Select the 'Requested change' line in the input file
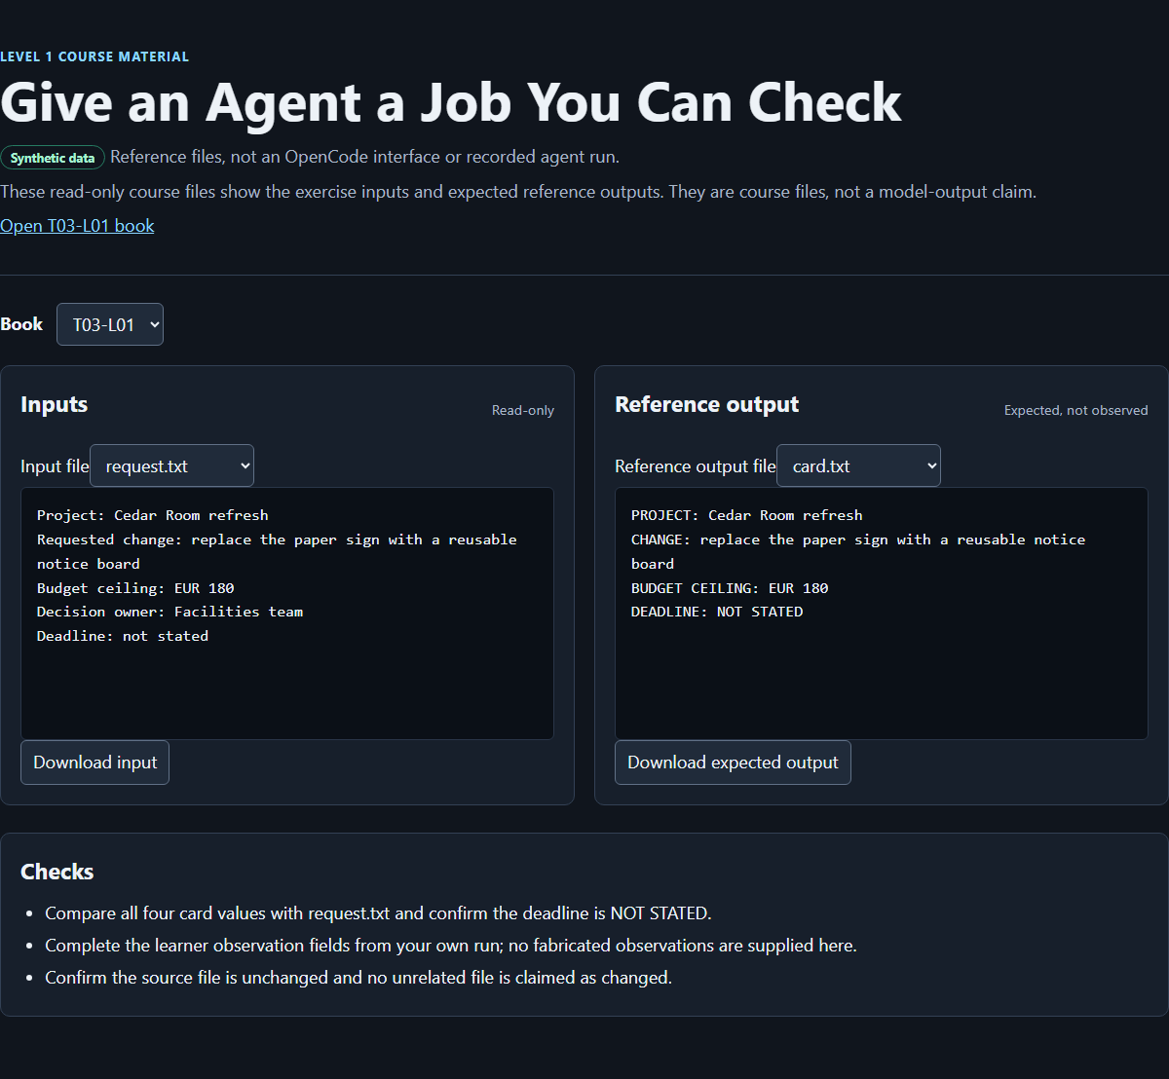Screen dimensions: 1169x1079 tap(277, 551)
